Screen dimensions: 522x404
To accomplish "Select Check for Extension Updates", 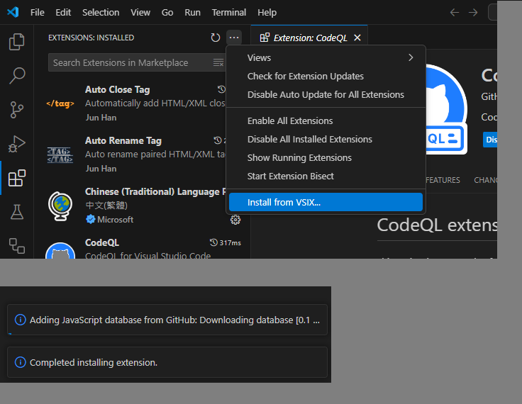I will pyautogui.click(x=326, y=77).
